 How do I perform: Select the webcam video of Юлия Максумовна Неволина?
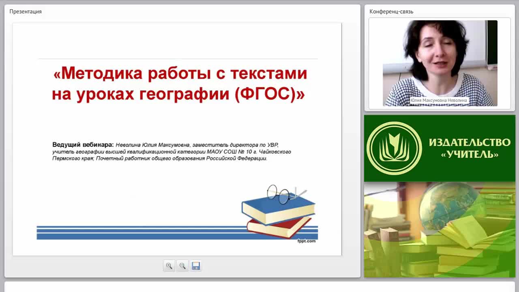tap(440, 63)
